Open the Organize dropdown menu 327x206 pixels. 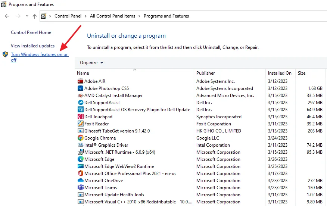point(91,63)
